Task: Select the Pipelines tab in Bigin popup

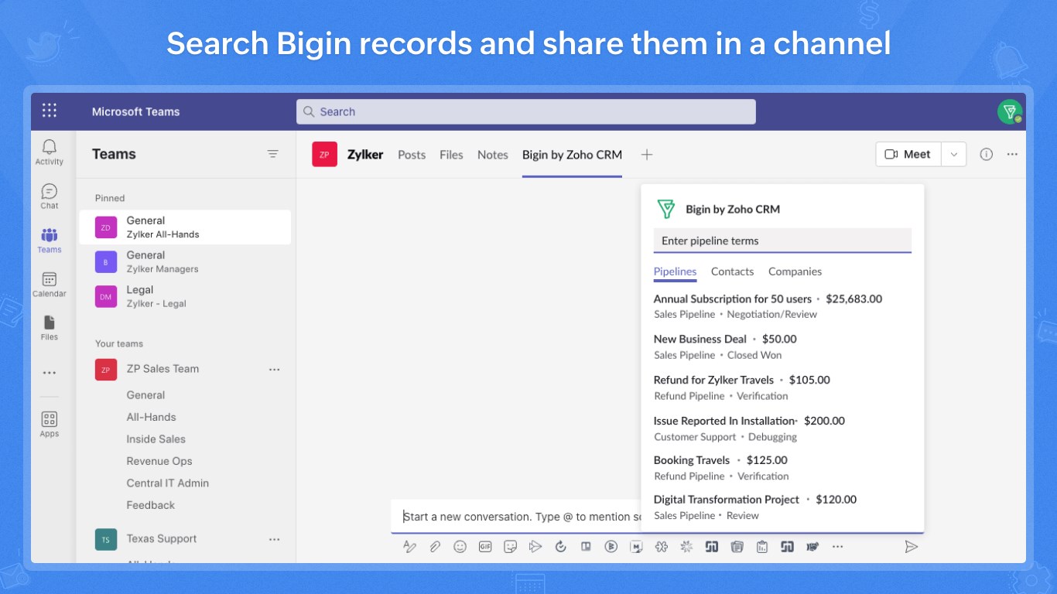Action: (675, 271)
